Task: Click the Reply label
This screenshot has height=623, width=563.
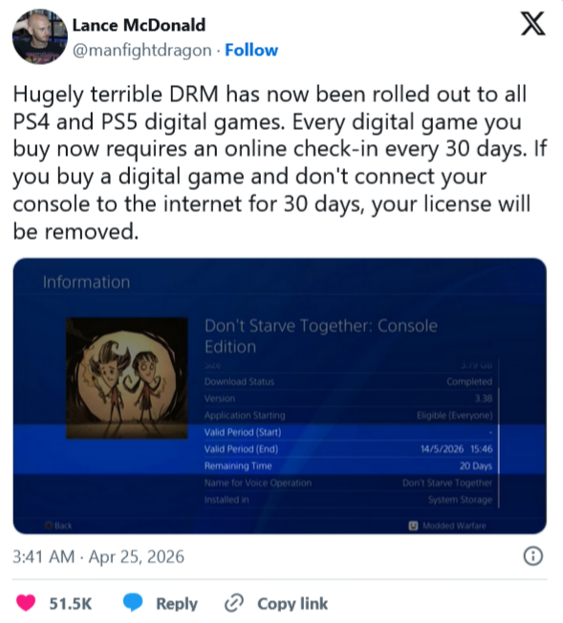Action: [177, 604]
